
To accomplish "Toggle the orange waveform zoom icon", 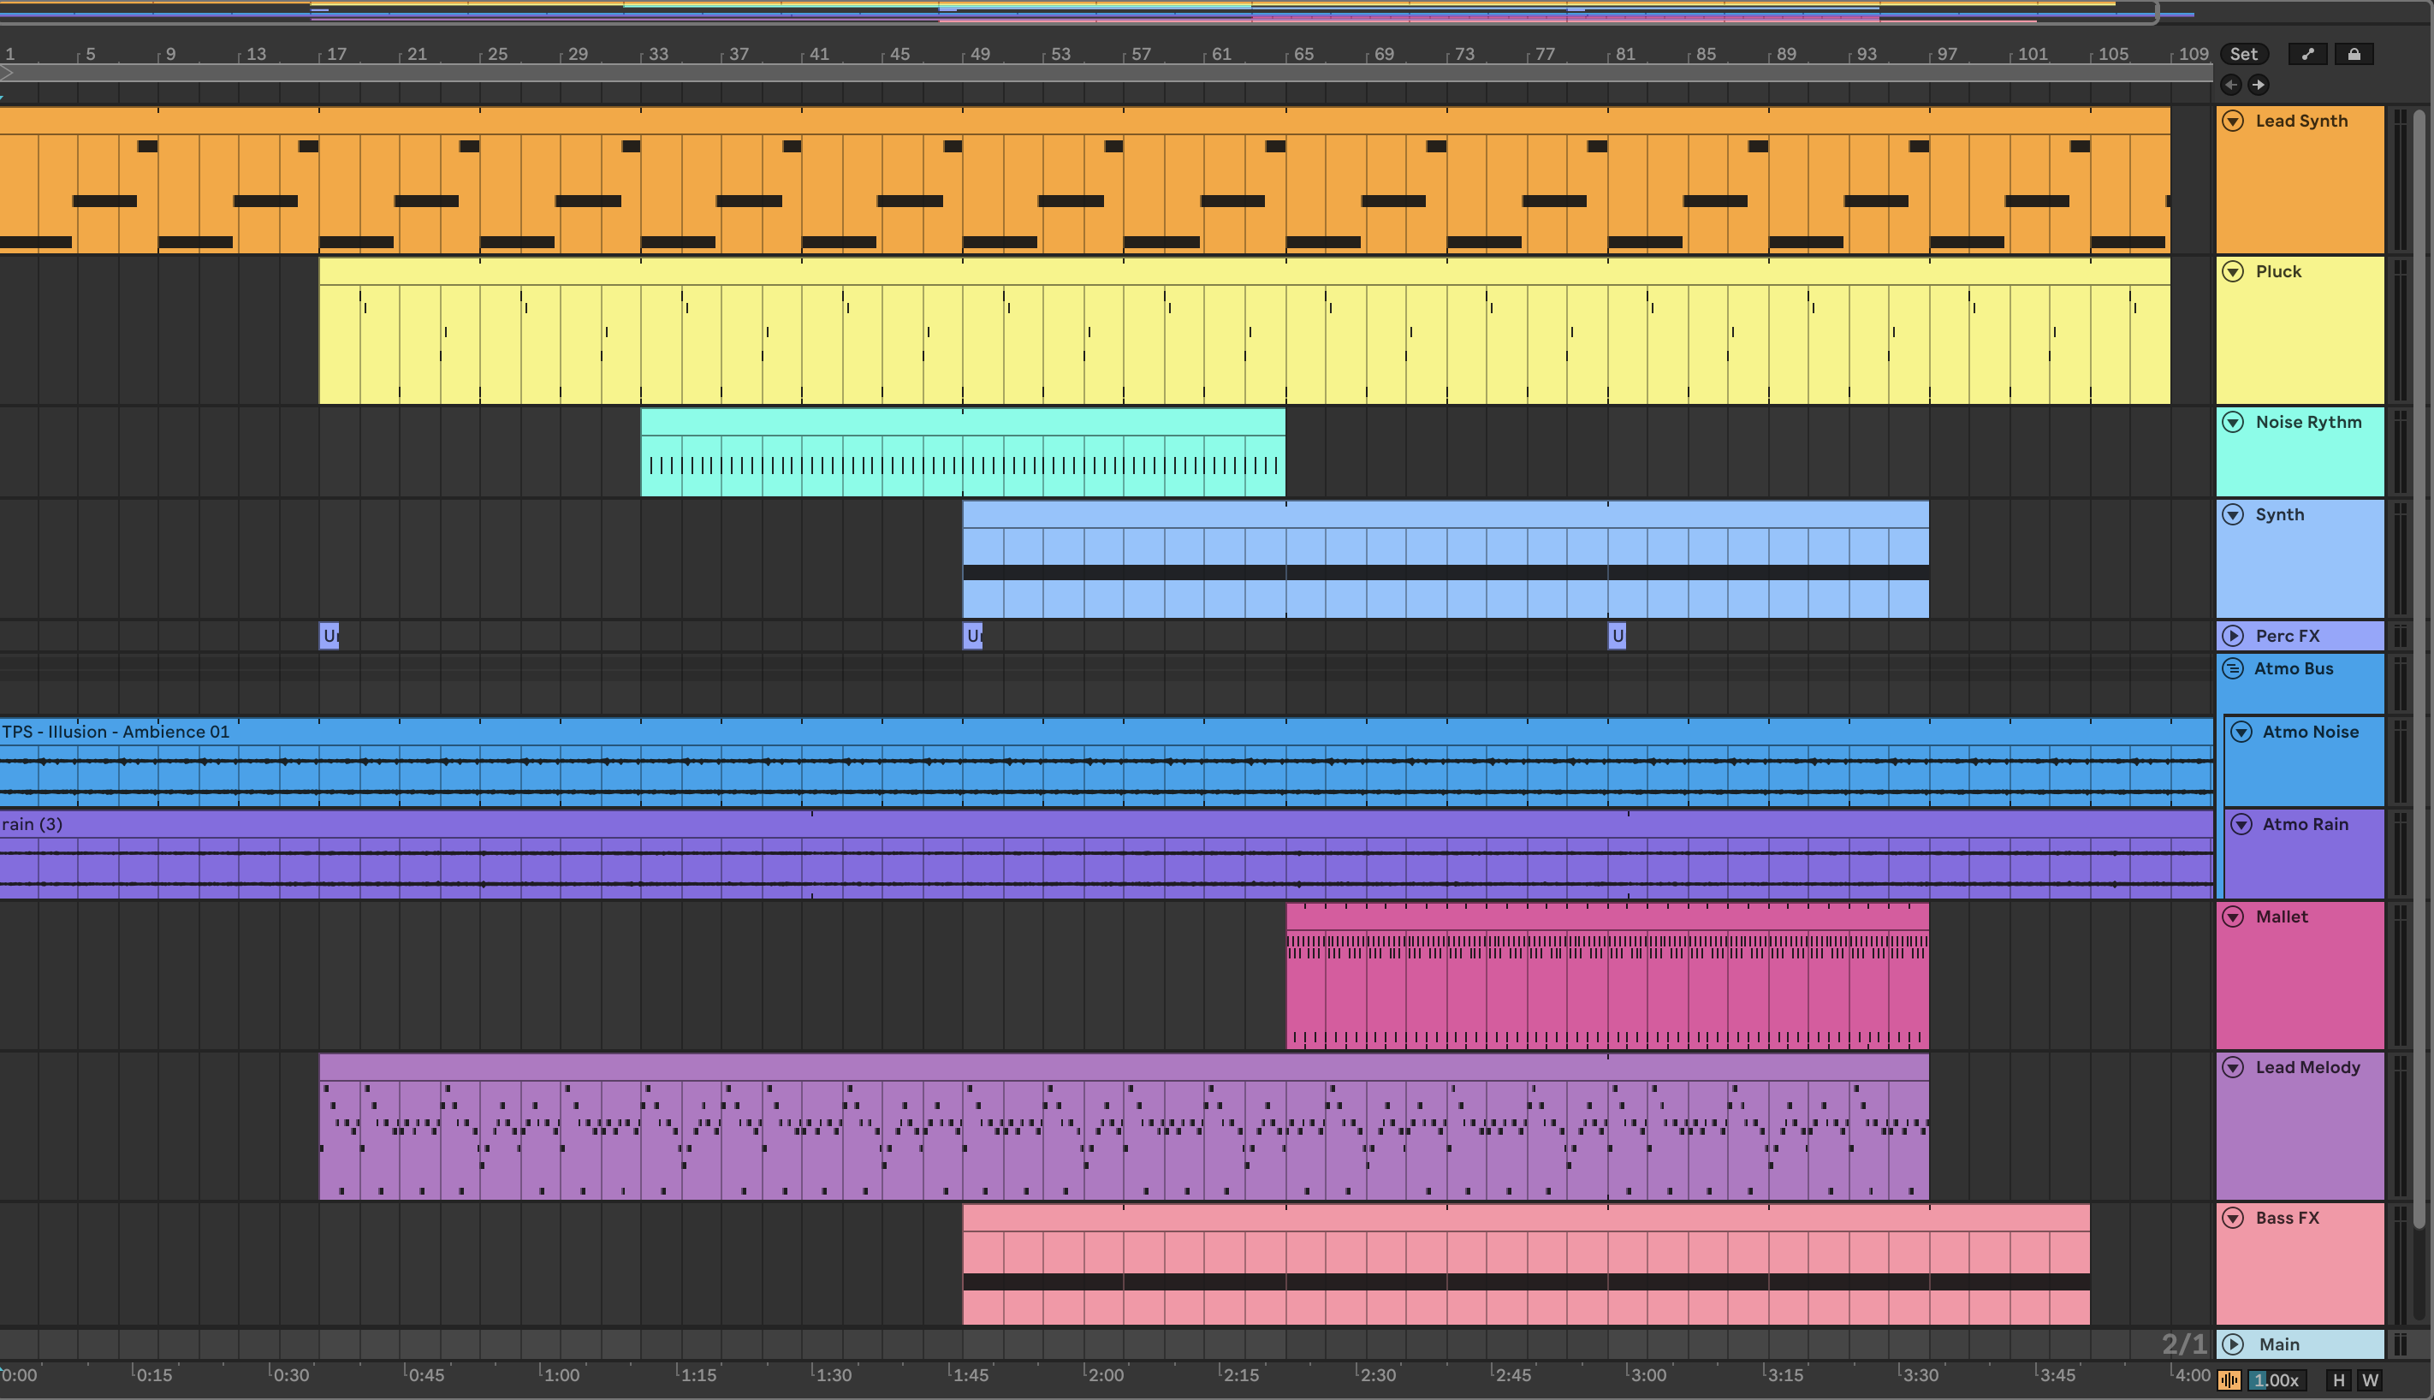I will [2229, 1379].
